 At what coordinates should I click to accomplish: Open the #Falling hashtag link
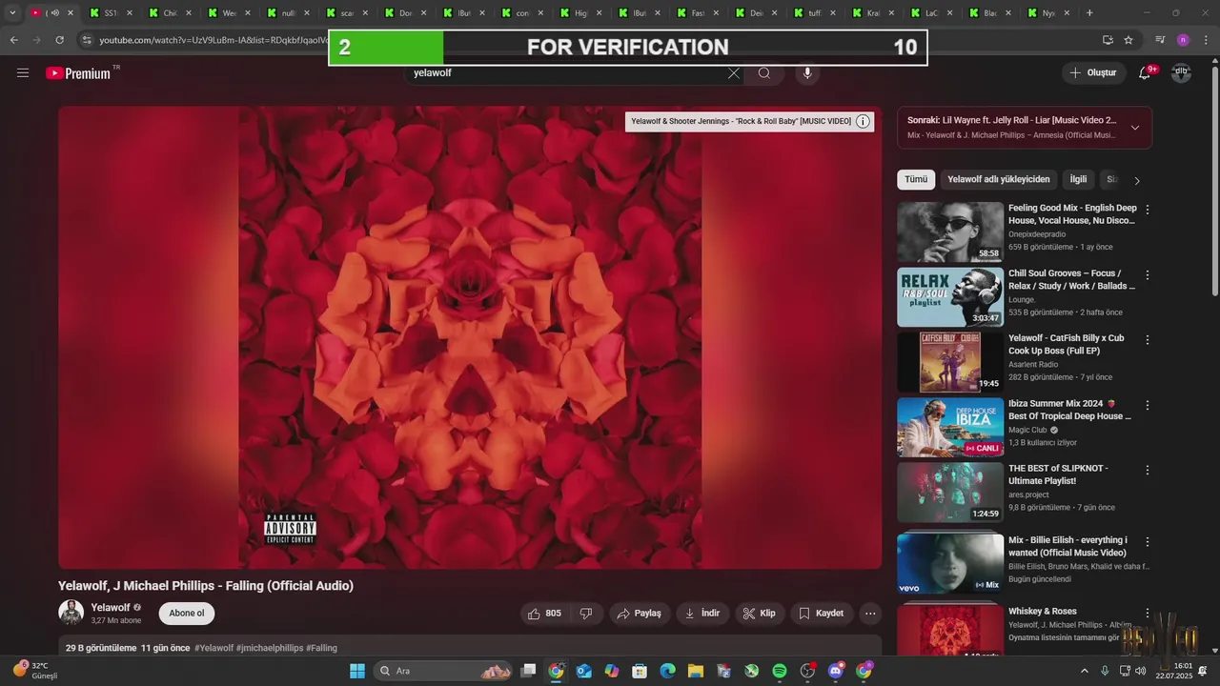[x=321, y=648]
